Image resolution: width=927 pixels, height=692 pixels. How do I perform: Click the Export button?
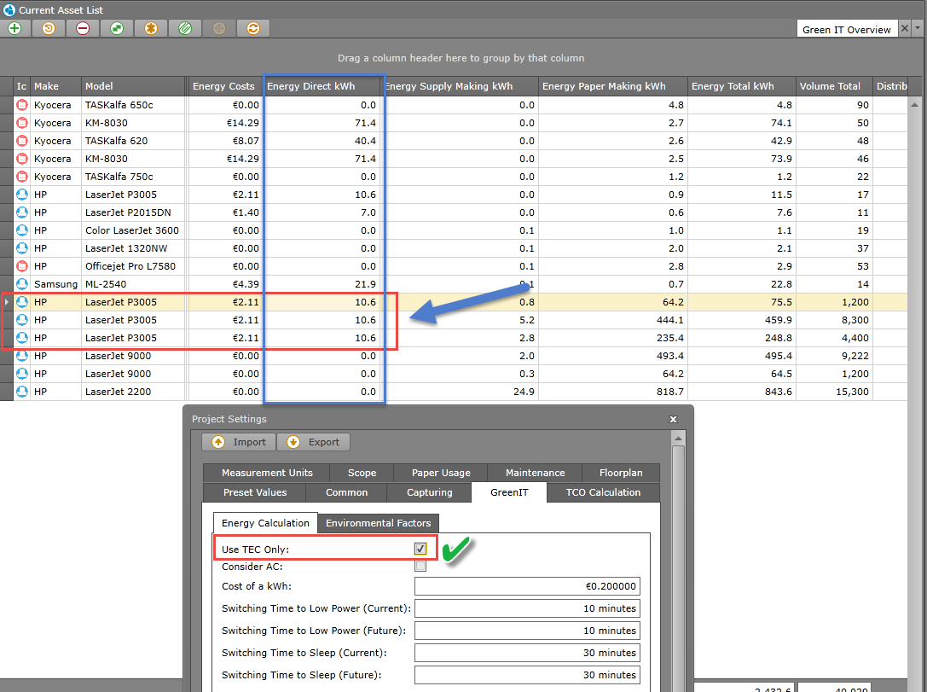point(313,442)
